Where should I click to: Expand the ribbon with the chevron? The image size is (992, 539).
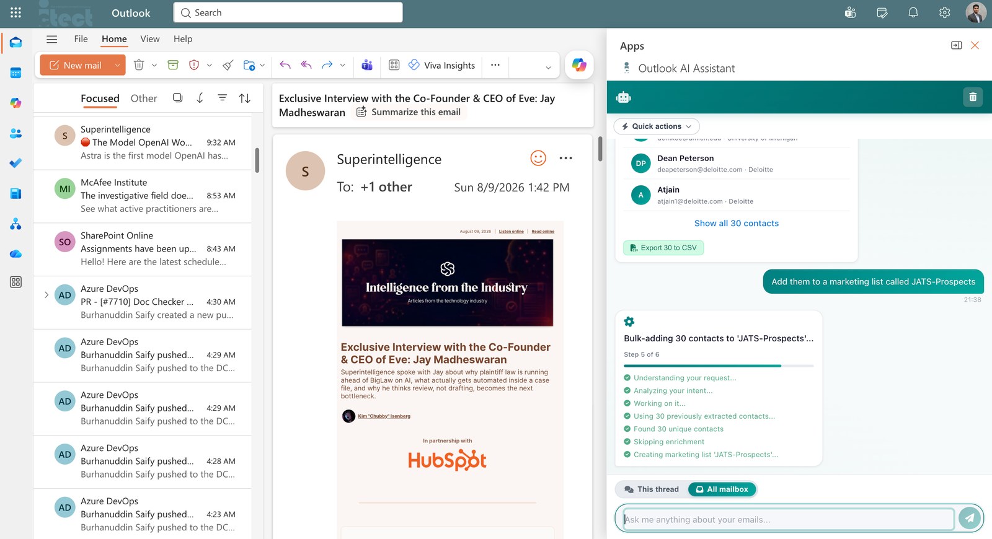(548, 68)
